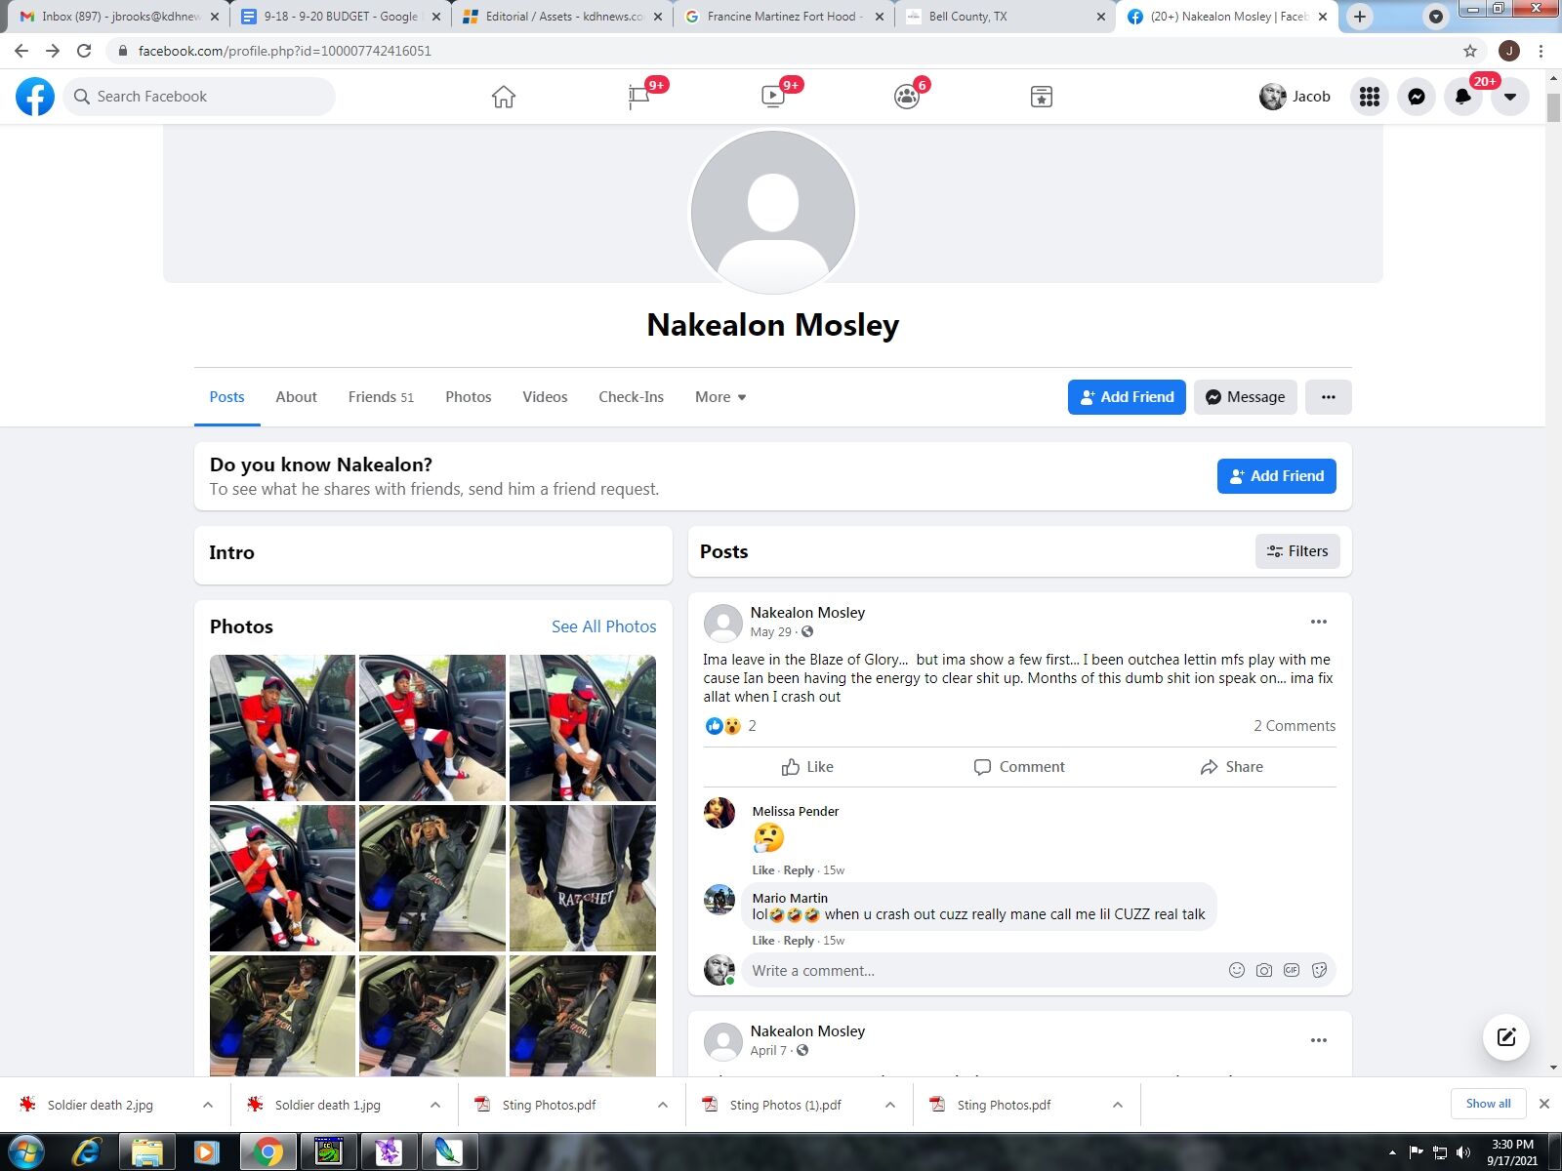This screenshot has height=1171, width=1562.
Task: Open the Facebook Home icon
Action: pyautogui.click(x=503, y=97)
